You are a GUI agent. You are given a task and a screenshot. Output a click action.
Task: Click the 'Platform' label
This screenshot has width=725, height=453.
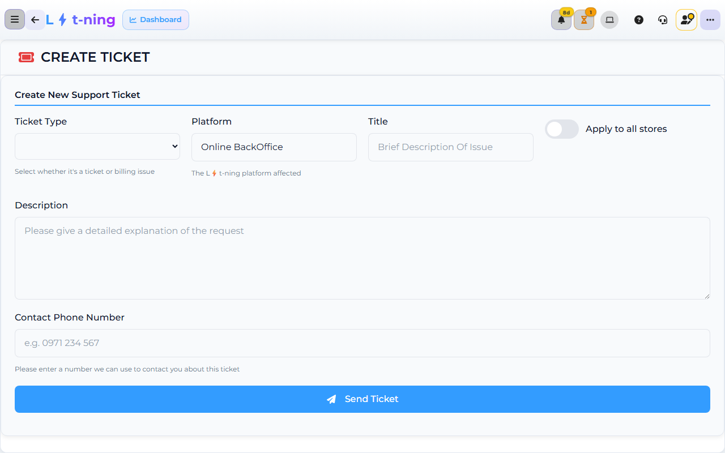pos(212,122)
